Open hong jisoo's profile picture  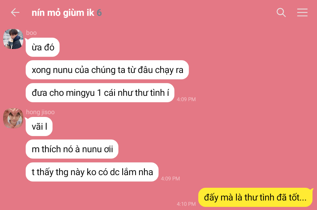point(13,118)
